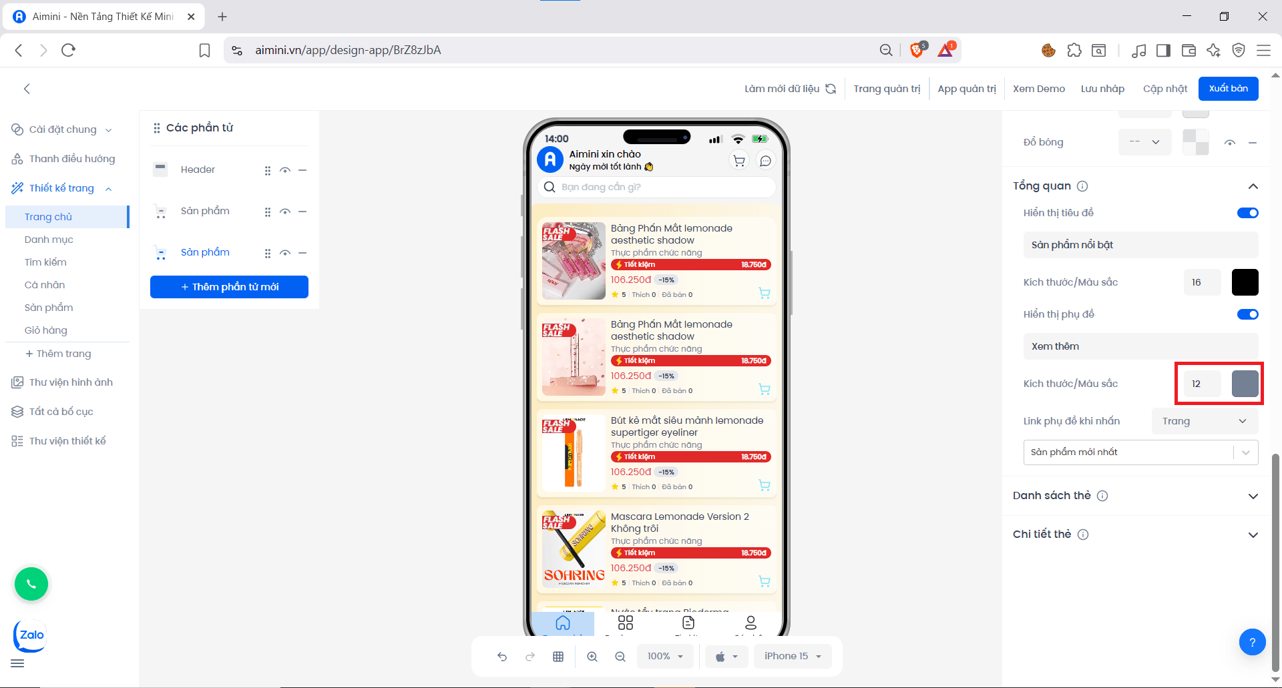This screenshot has height=688, width=1282.
Task: Expand the Danh sách thẻ section
Action: click(1253, 496)
